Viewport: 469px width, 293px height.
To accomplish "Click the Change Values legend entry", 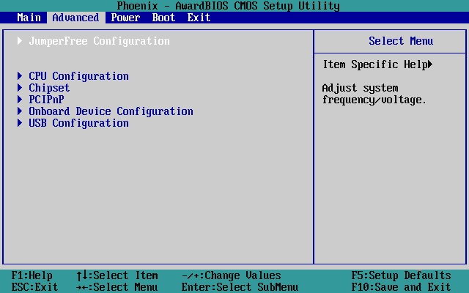I will tap(232, 275).
